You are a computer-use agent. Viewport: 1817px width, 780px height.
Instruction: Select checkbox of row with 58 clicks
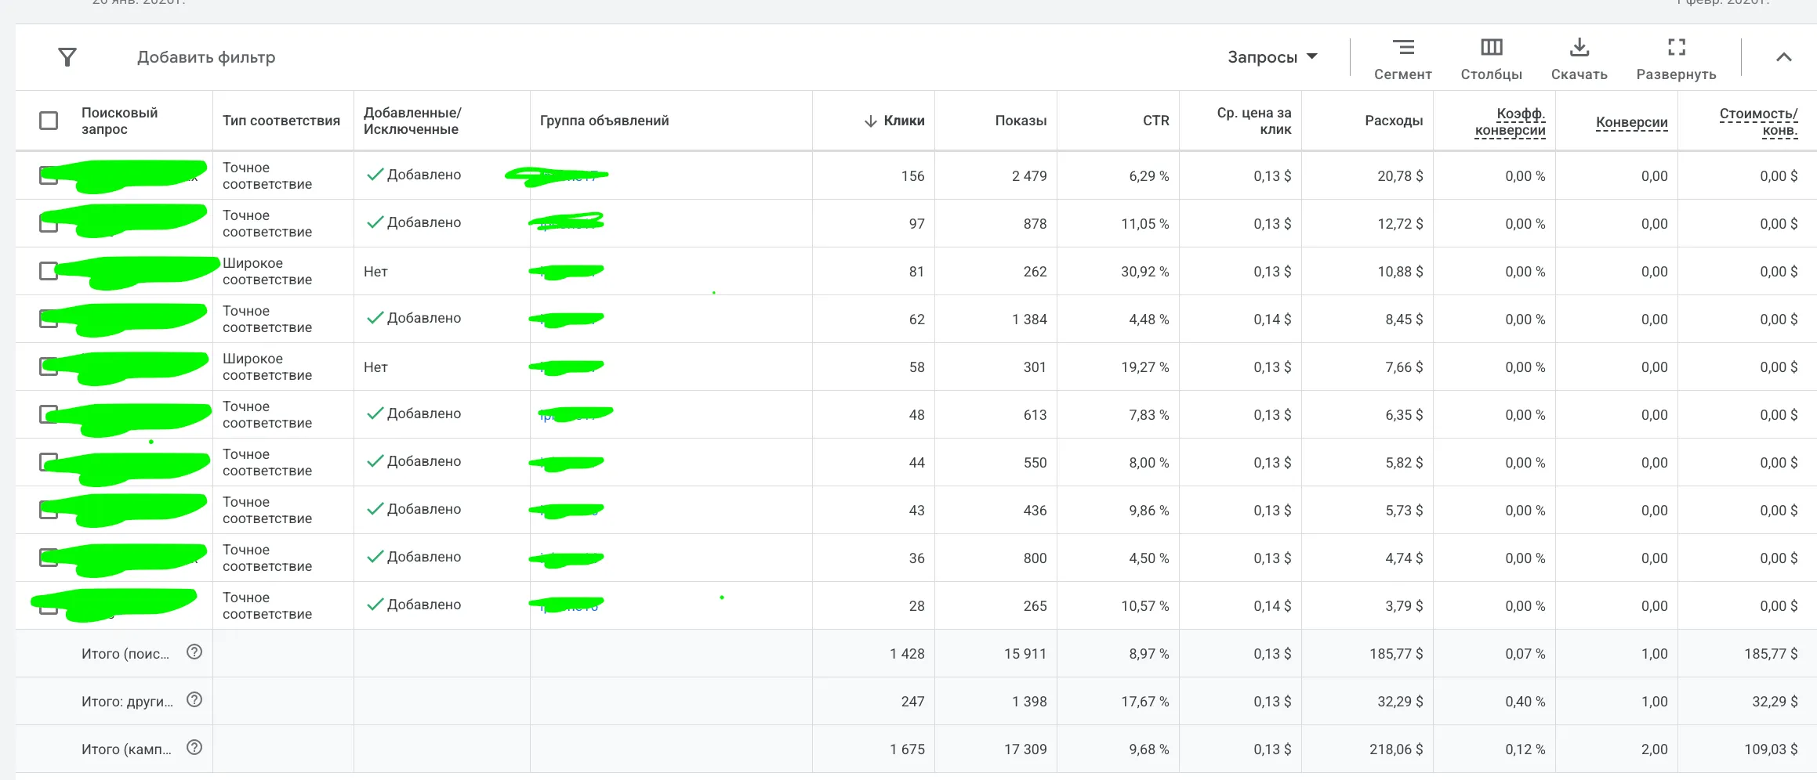click(47, 367)
